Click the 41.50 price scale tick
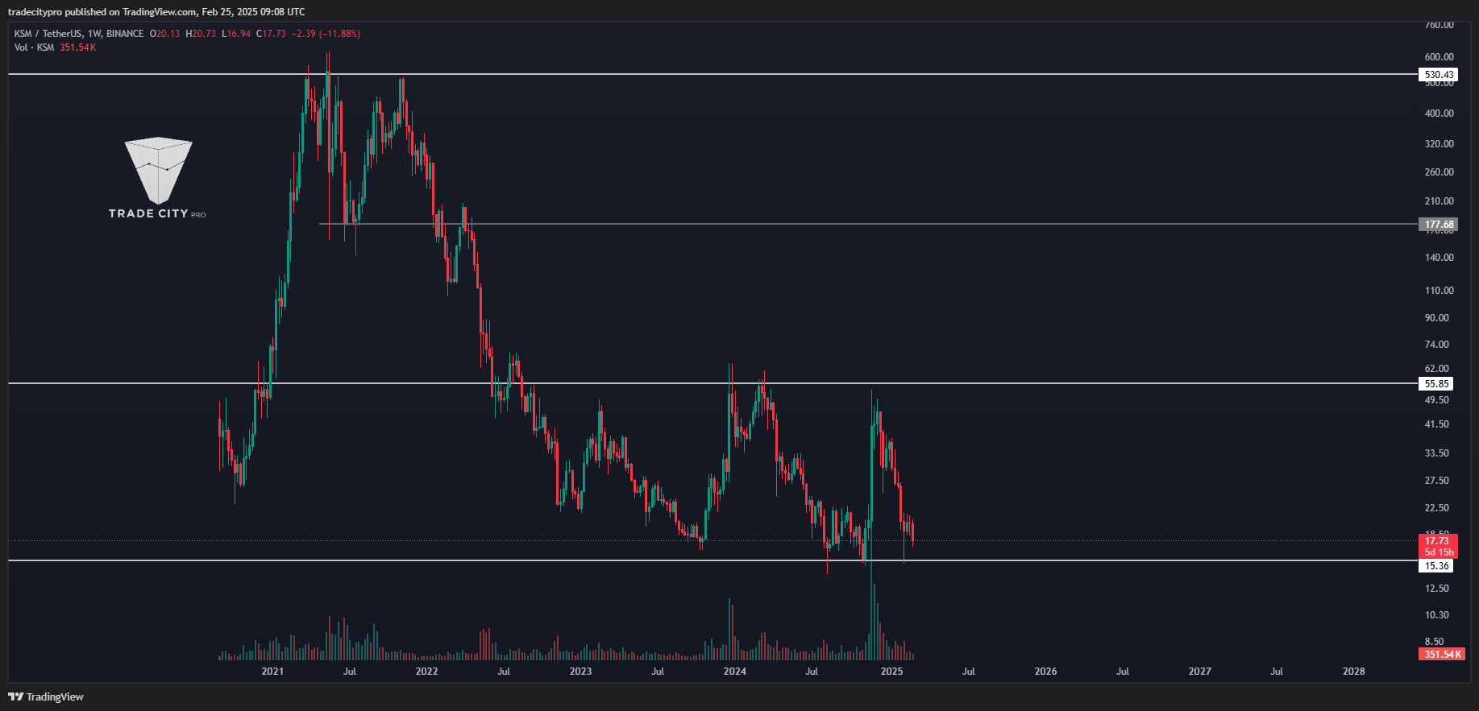This screenshot has width=1479, height=711. (x=1436, y=424)
